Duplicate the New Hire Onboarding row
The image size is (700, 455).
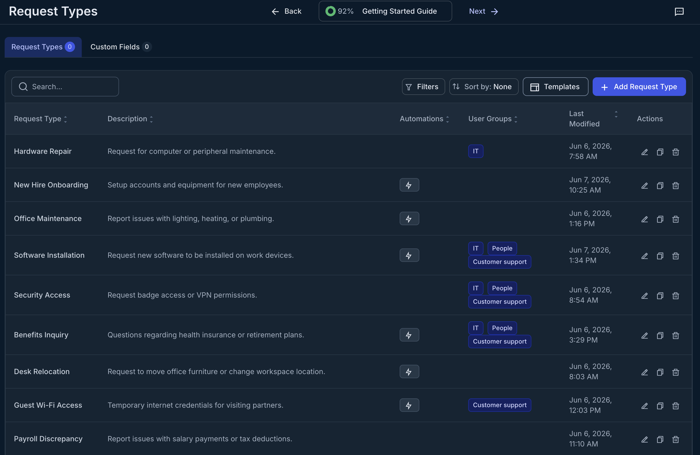[660, 185]
